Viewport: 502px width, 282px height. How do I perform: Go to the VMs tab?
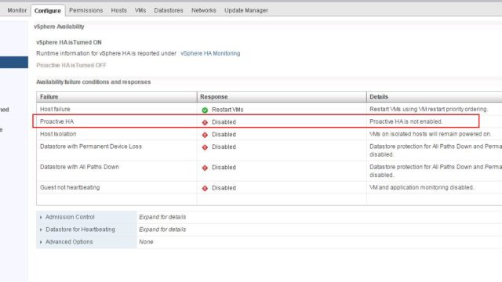(x=140, y=10)
